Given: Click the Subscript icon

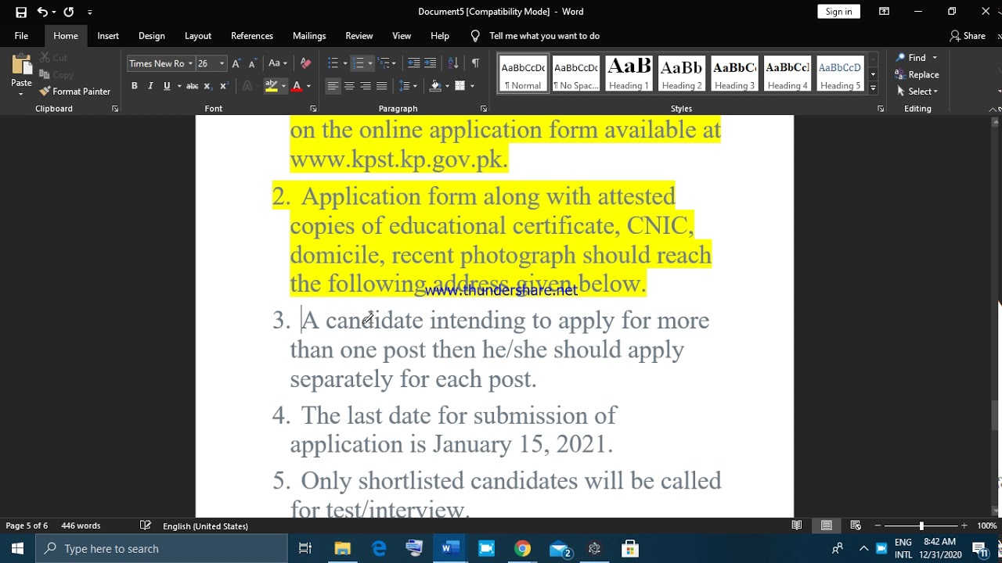Looking at the screenshot, I should point(207,86).
